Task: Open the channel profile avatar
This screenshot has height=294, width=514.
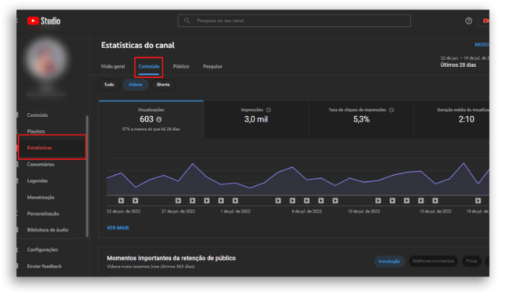Action: pyautogui.click(x=46, y=60)
